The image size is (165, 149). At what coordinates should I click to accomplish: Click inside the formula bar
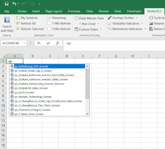[x=114, y=45]
